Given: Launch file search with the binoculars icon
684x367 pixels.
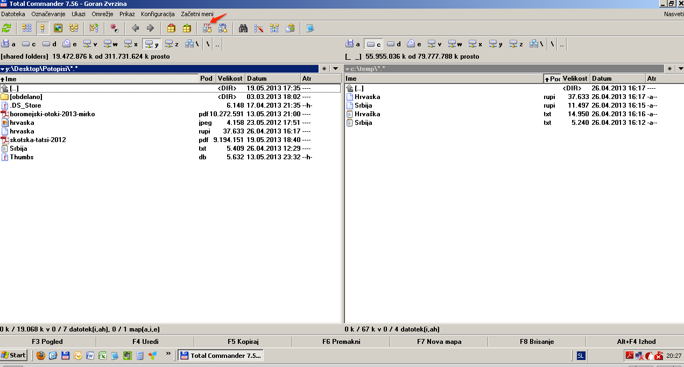Looking at the screenshot, I should tap(243, 28).
